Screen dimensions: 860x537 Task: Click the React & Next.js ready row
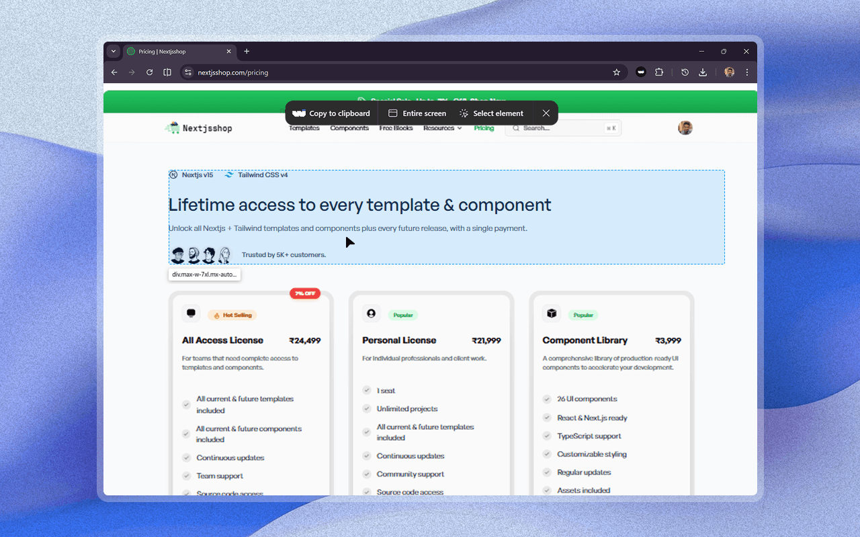(x=585, y=418)
